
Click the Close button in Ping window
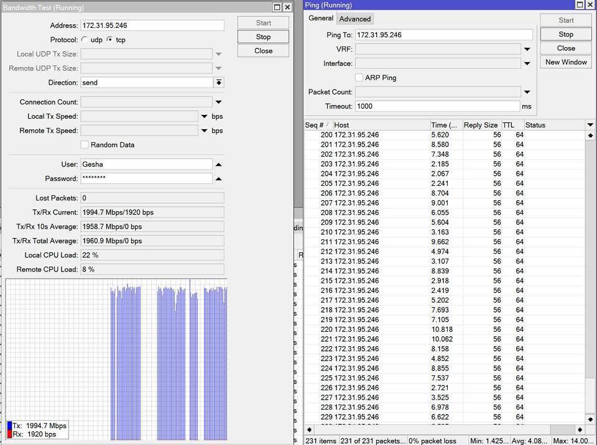pos(566,48)
